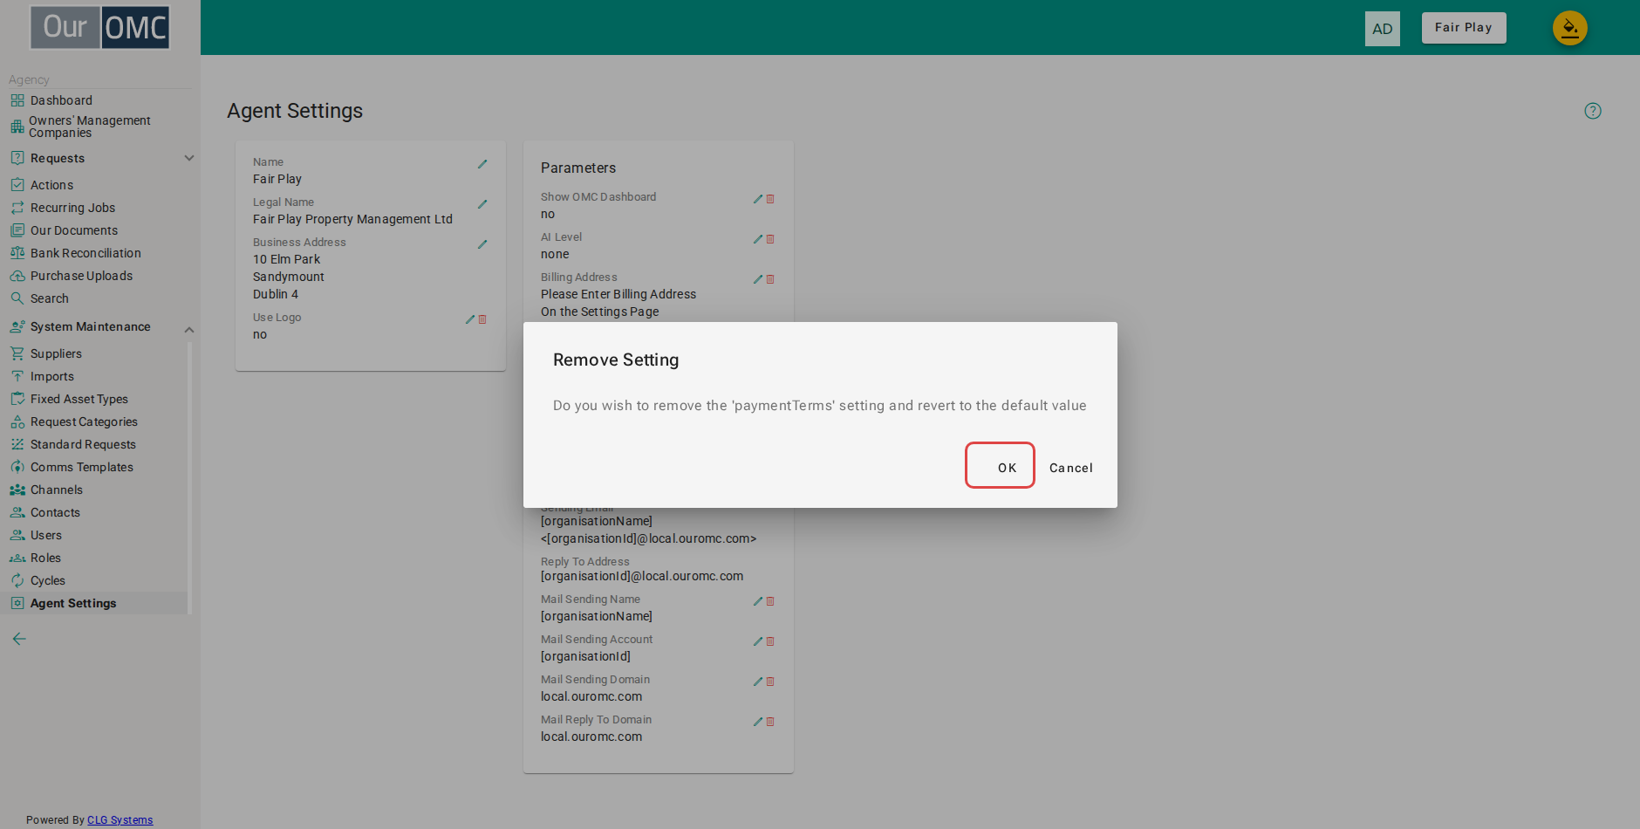Edit the Name field pencil icon
This screenshot has height=829, width=1640.
pos(482,164)
